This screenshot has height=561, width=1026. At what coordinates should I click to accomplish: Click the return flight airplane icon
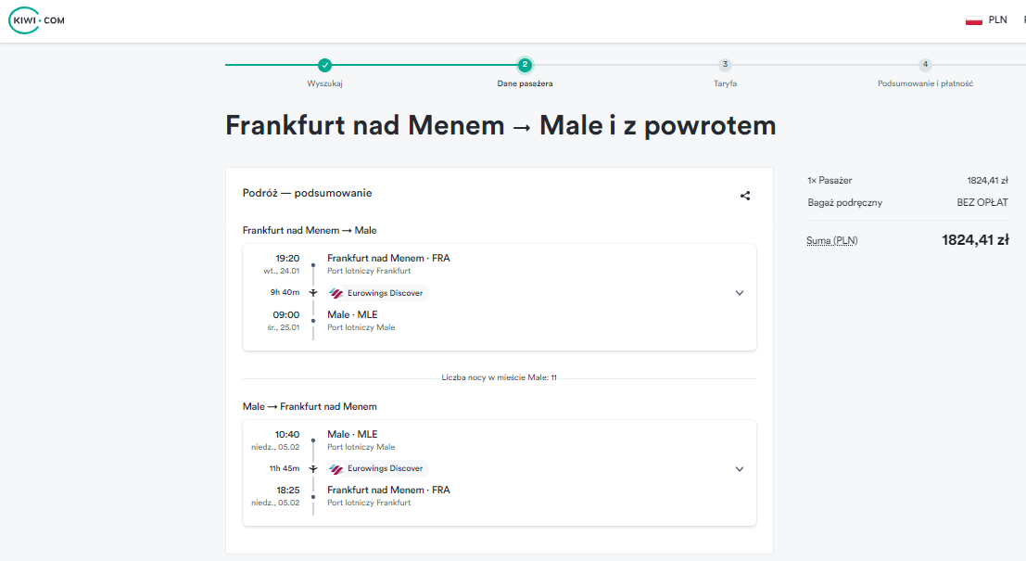coord(313,468)
